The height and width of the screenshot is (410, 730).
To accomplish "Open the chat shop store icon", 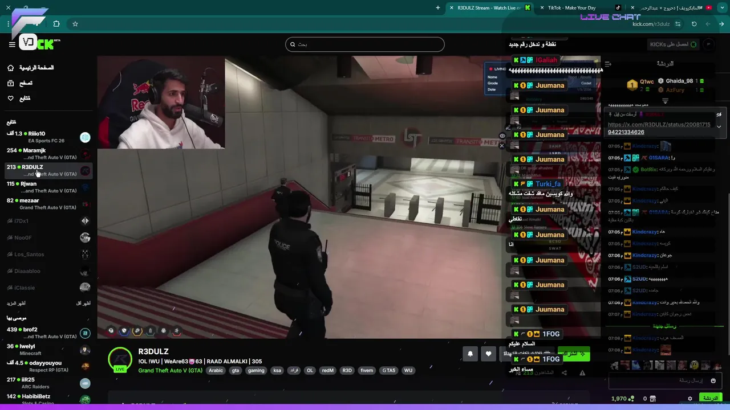I will coord(653,399).
